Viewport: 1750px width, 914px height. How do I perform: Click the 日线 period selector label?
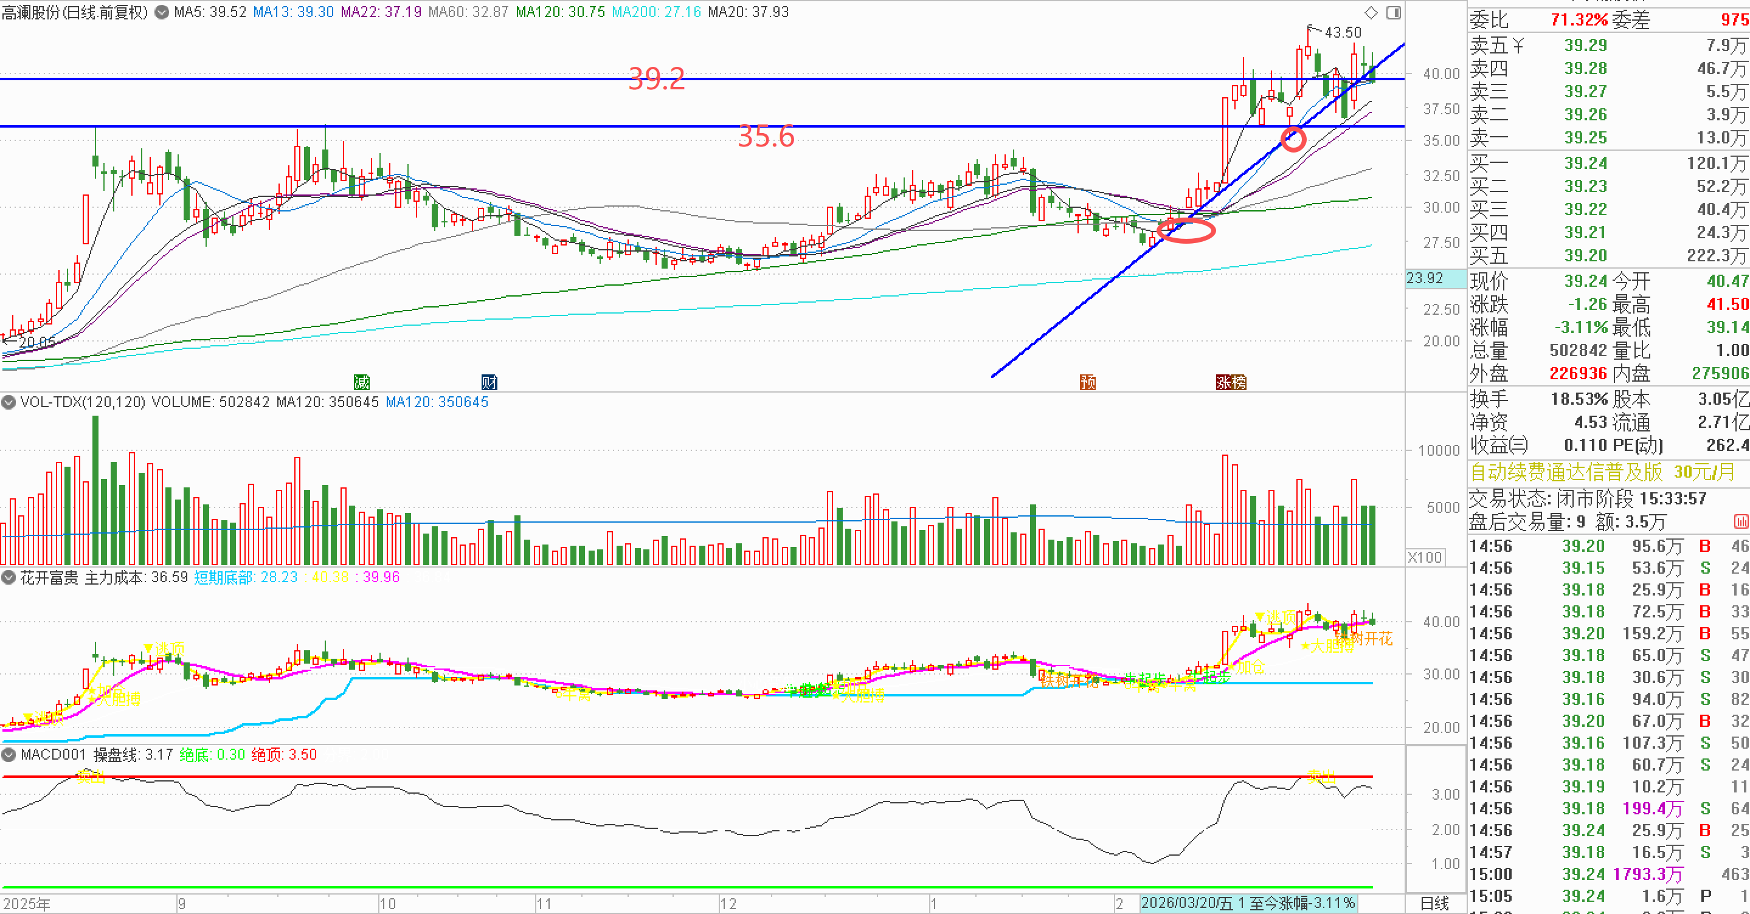click(x=1434, y=904)
